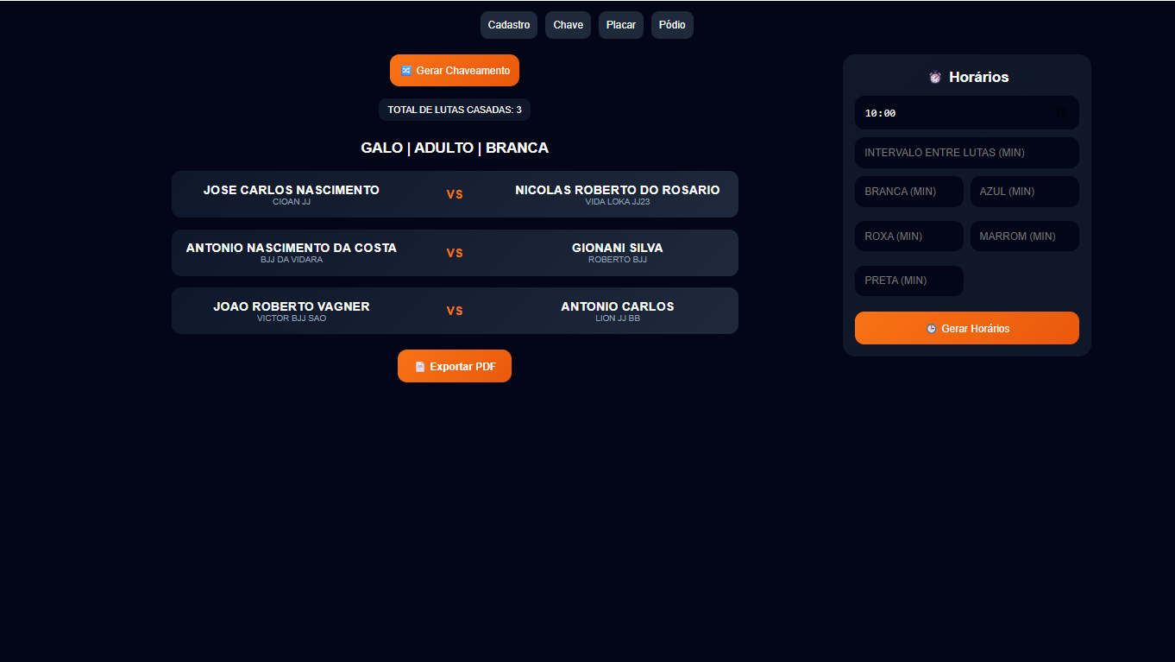Open the Chave tab
This screenshot has height=662, width=1175.
click(568, 25)
